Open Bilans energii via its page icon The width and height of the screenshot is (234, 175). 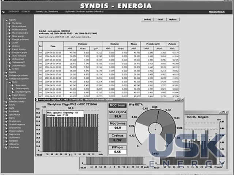click(10, 36)
